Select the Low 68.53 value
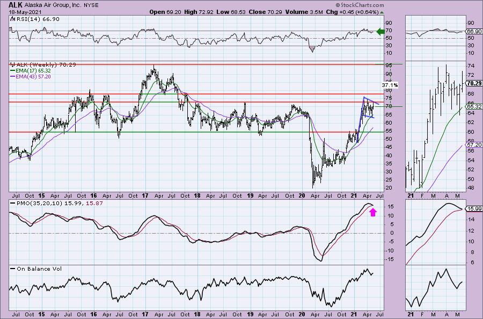Image resolution: width=483 pixels, height=319 pixels. pos(231,12)
